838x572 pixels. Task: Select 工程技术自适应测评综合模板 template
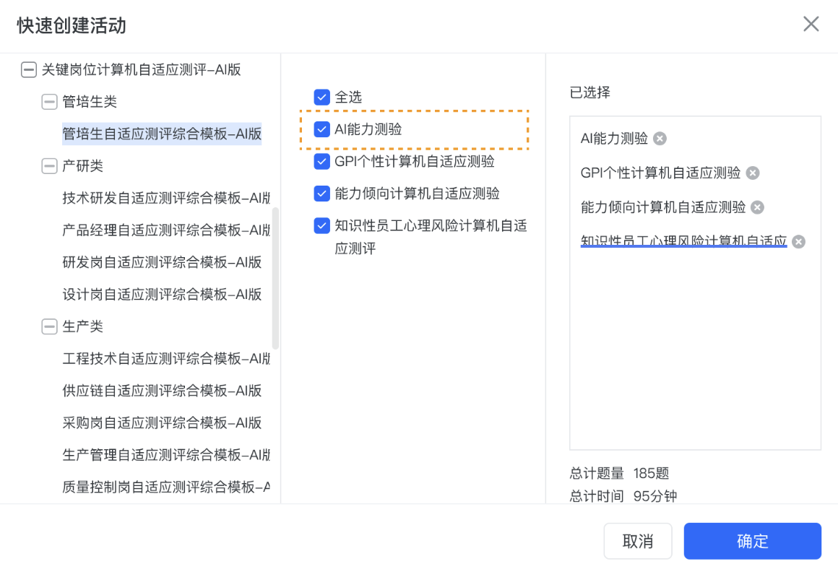click(166, 358)
